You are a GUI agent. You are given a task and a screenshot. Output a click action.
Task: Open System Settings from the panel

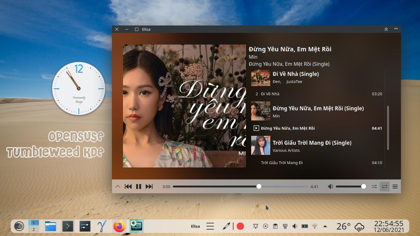pos(85,226)
